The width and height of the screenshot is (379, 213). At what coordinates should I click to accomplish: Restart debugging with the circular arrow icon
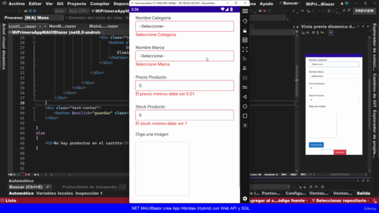[x=269, y=11]
